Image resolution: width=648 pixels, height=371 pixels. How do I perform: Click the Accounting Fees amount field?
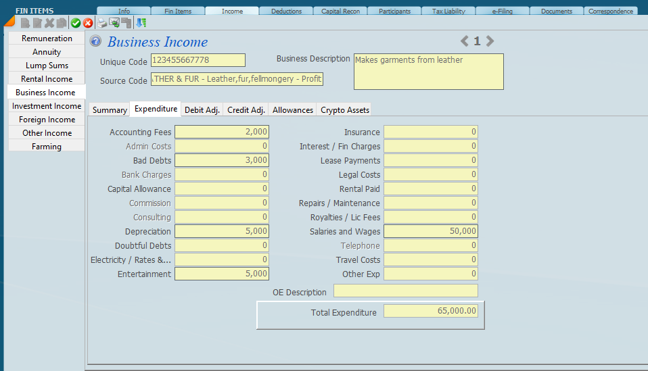(x=222, y=132)
